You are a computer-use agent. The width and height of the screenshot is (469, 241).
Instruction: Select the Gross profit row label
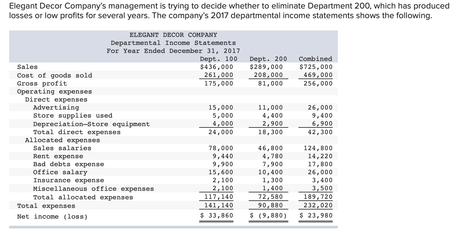(42, 83)
